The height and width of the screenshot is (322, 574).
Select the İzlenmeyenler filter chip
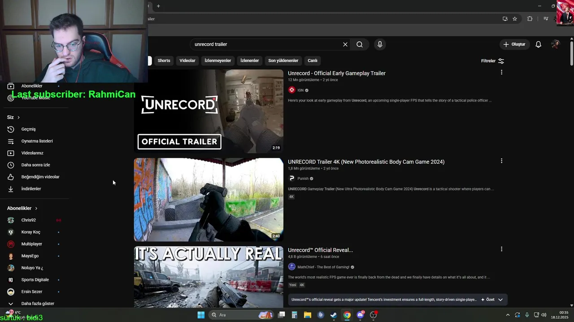pyautogui.click(x=218, y=60)
